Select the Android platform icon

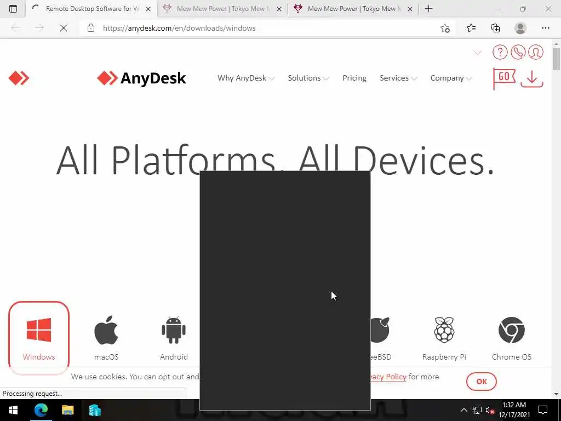pos(174,338)
